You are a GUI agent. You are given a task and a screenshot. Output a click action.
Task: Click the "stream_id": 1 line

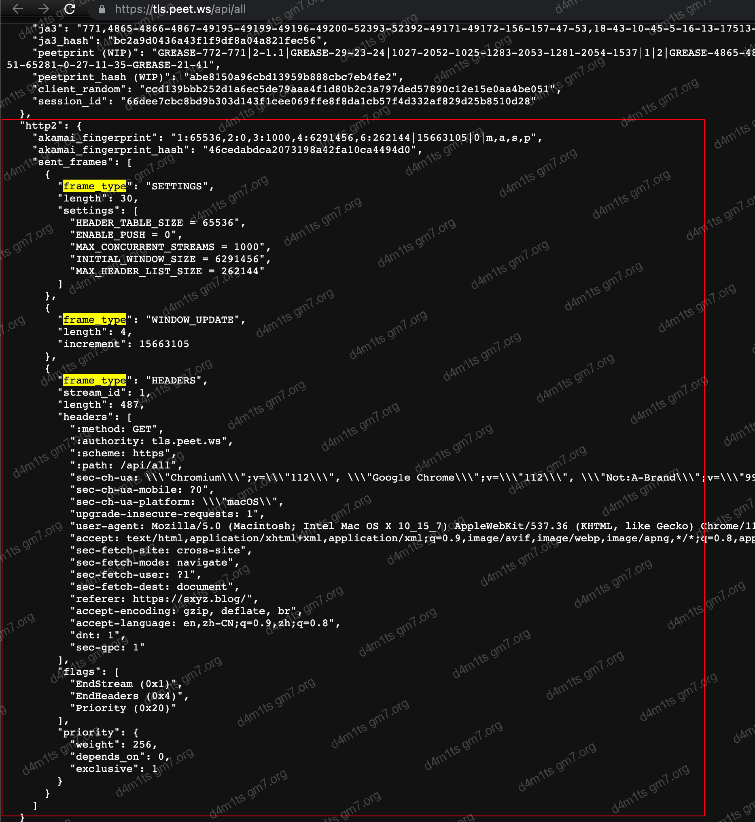pyautogui.click(x=104, y=393)
